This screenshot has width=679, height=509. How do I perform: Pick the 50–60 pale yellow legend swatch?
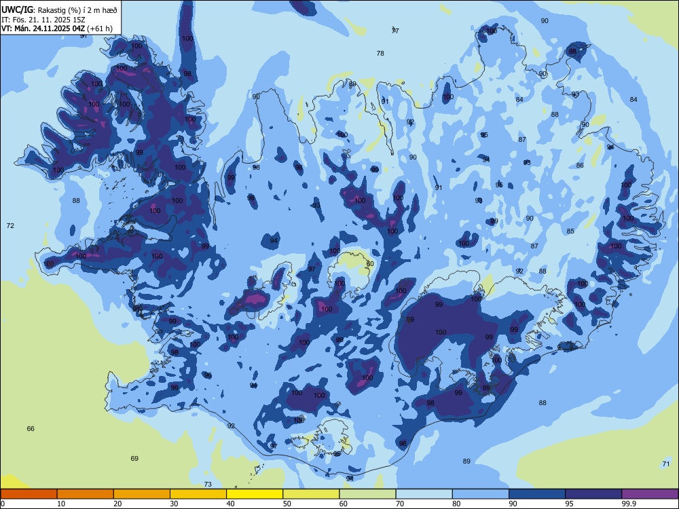tap(312, 494)
